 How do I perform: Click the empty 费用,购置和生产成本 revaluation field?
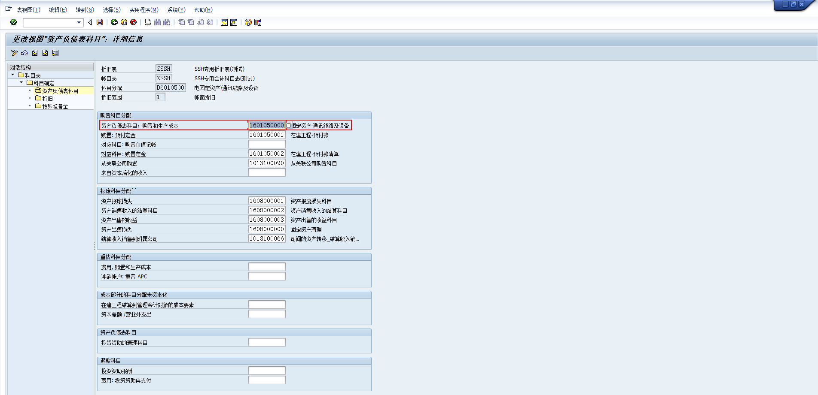pyautogui.click(x=267, y=267)
